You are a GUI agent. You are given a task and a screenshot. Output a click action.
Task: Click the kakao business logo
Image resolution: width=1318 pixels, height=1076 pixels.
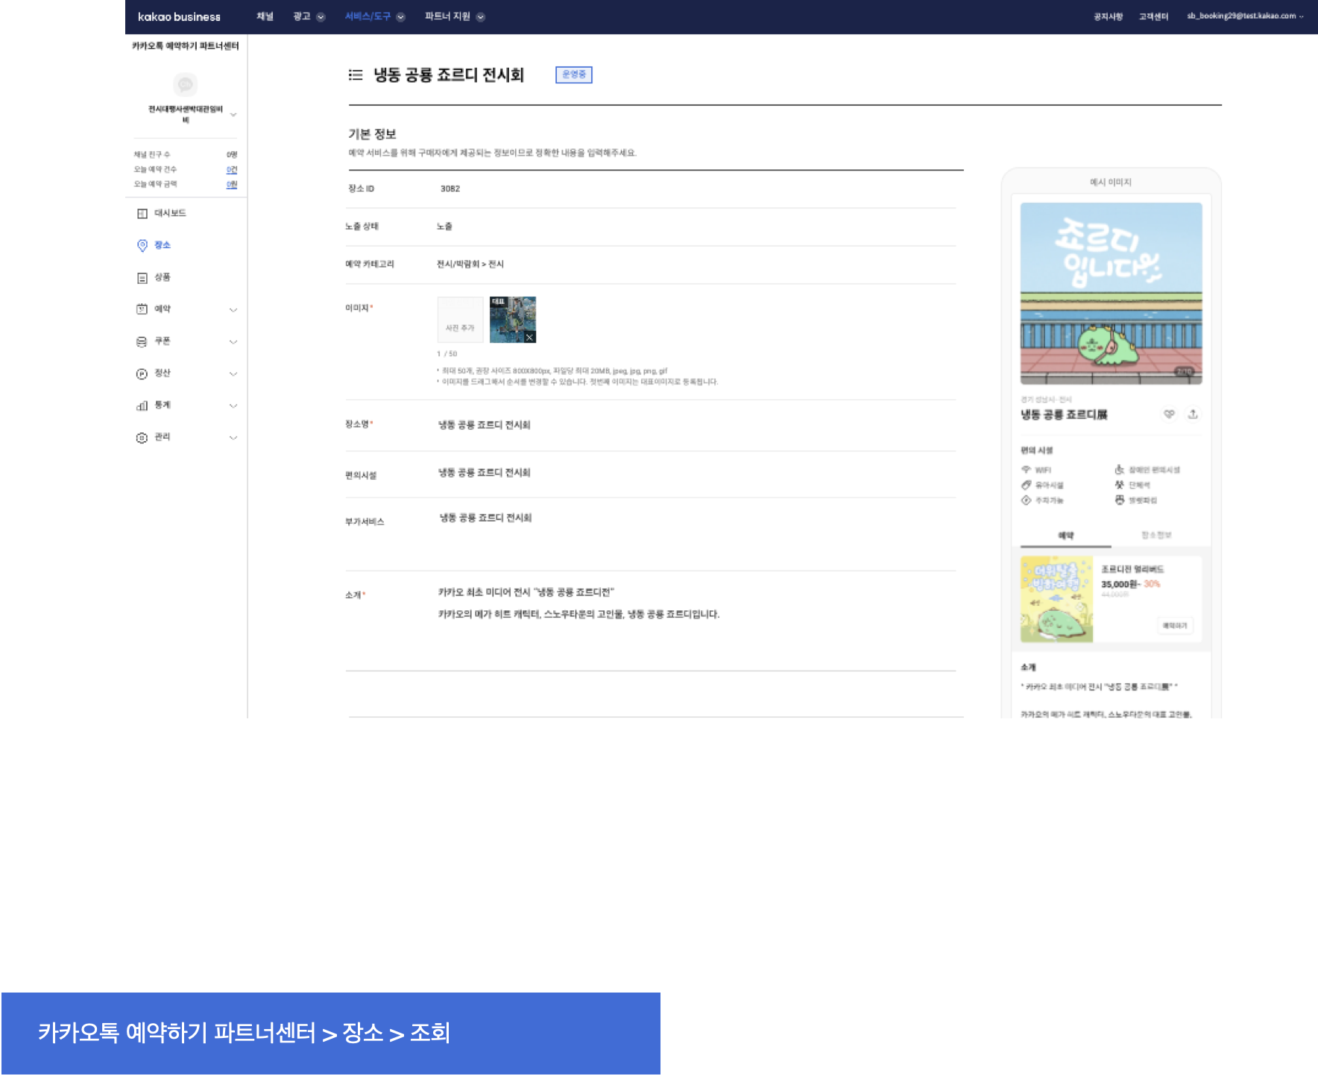click(x=179, y=16)
